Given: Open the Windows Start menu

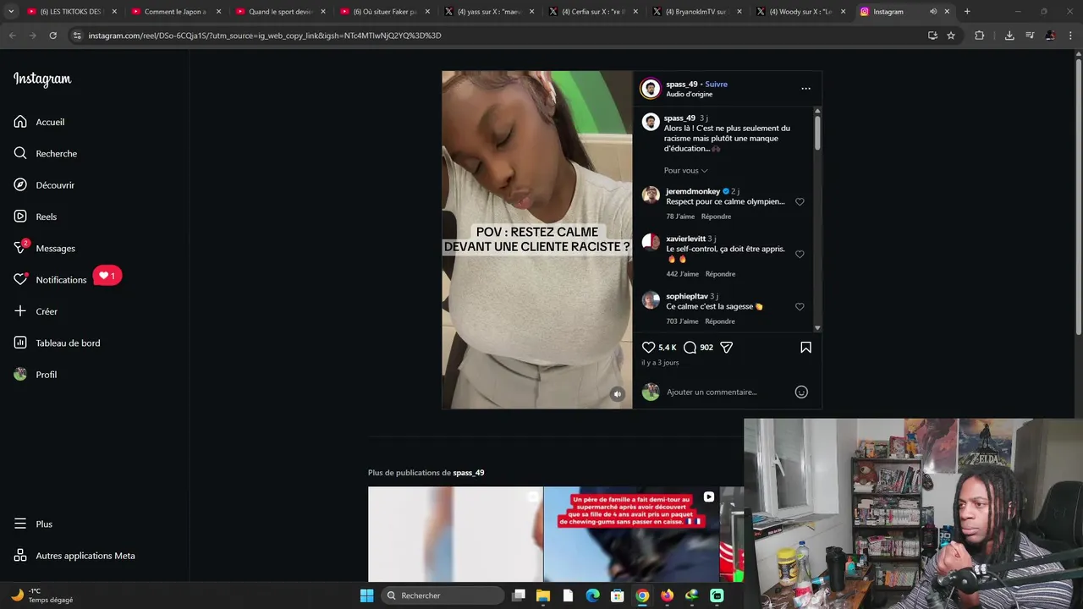Looking at the screenshot, I should [x=366, y=595].
